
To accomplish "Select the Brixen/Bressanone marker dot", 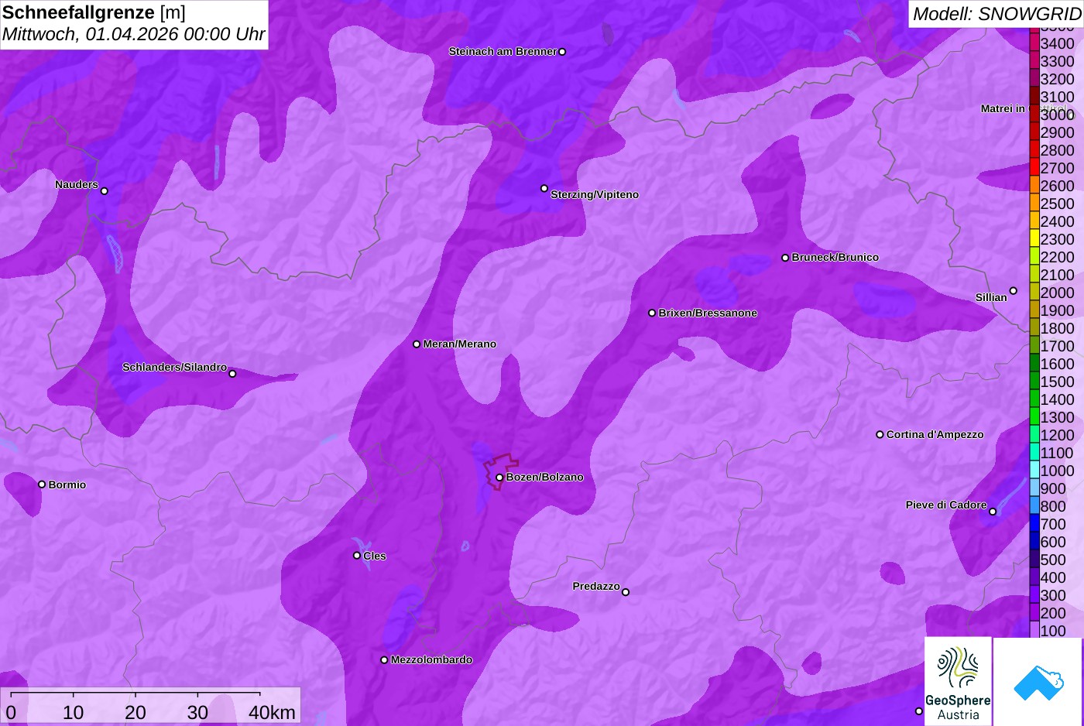I will pyautogui.click(x=652, y=313).
